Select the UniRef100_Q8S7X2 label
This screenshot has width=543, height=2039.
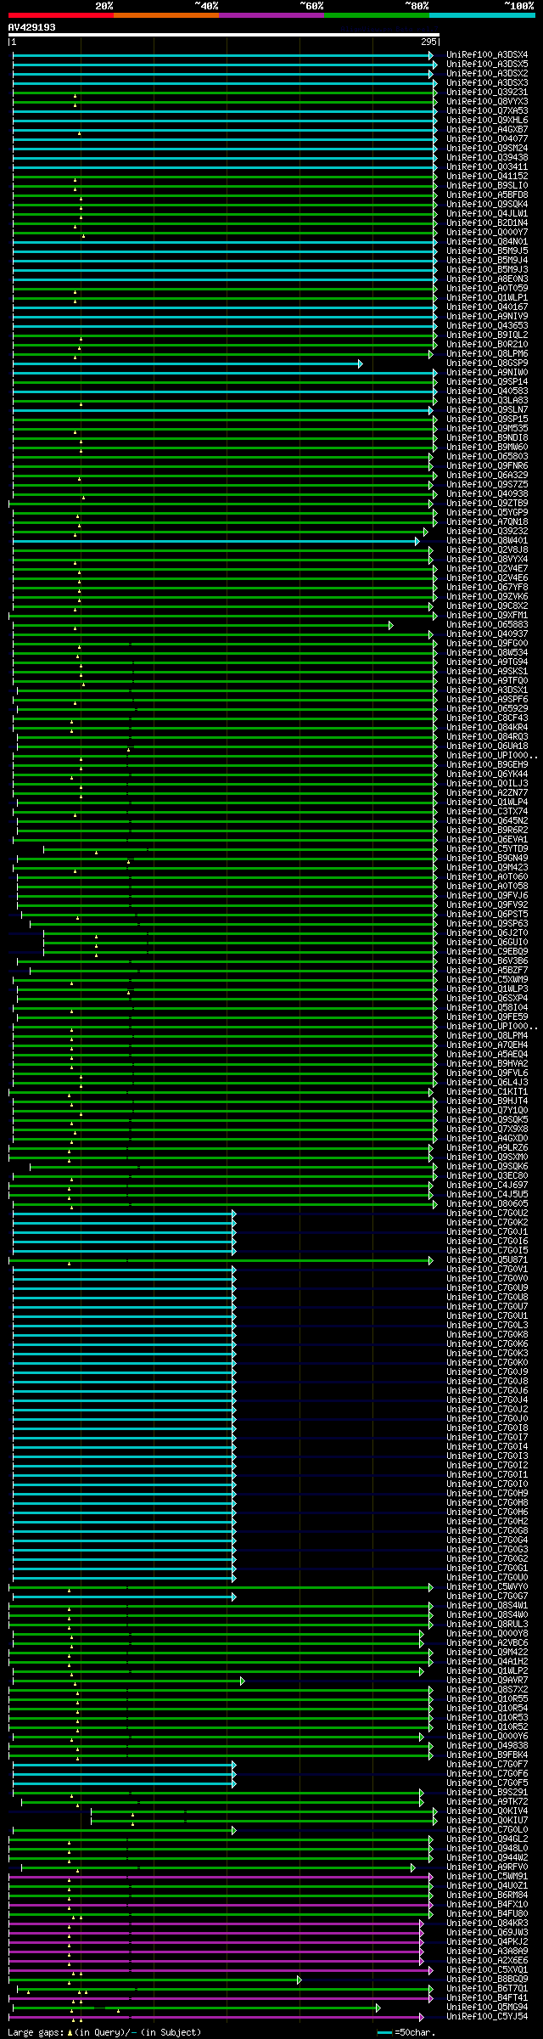point(487,1690)
